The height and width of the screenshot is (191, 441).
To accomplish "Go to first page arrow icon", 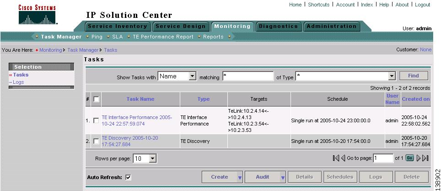I will [336, 158].
